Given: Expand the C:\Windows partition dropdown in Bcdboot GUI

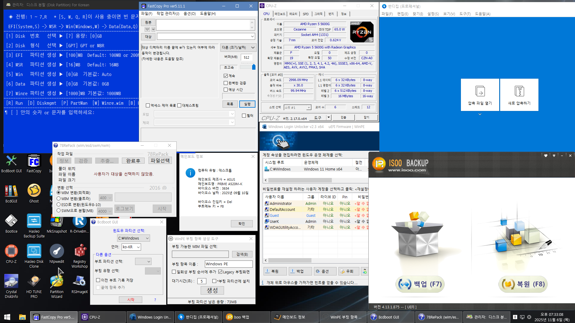Looking at the screenshot, I should (x=134, y=238).
